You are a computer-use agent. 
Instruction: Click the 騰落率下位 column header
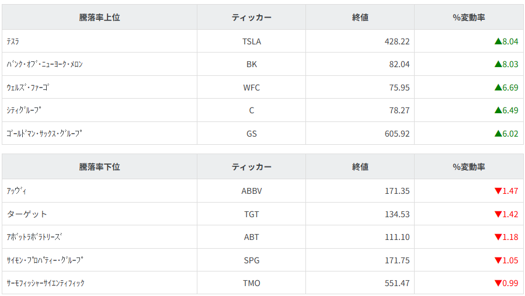pos(99,167)
